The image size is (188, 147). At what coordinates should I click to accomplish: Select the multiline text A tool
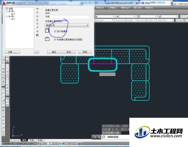(3, 81)
